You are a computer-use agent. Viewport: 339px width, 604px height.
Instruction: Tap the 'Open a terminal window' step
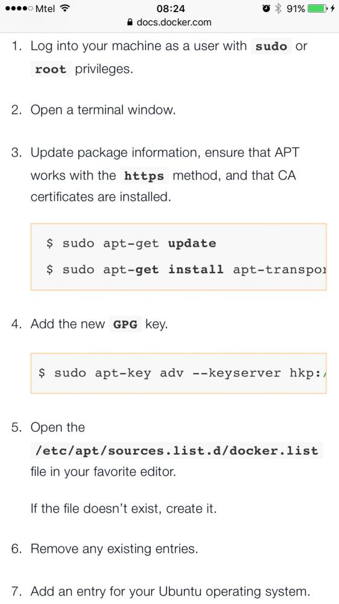(x=103, y=110)
